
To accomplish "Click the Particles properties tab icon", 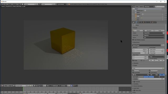I will [x=154, y=22].
